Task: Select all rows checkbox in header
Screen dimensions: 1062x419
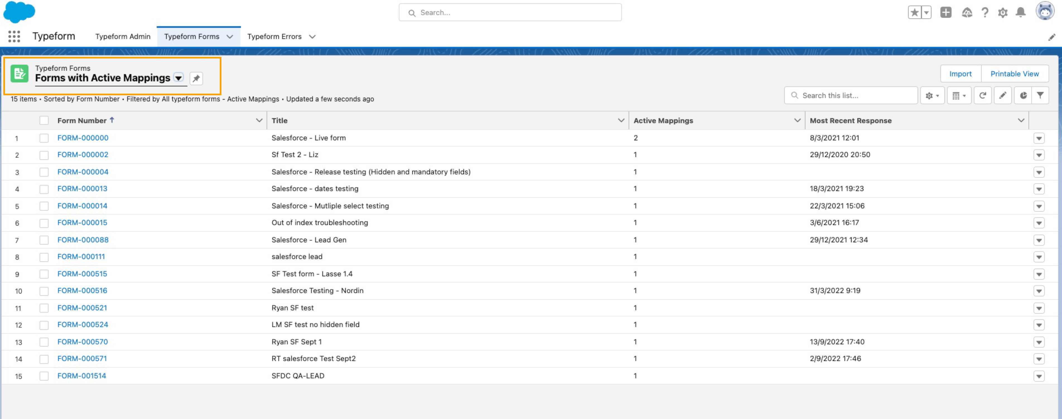Action: pyautogui.click(x=44, y=120)
